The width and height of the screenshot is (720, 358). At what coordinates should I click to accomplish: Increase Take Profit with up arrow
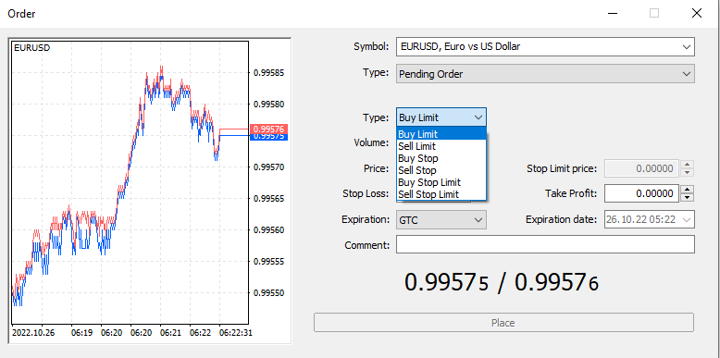click(x=687, y=189)
